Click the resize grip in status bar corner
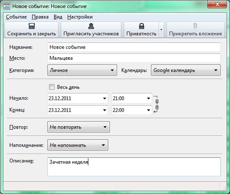Viewport: 230px width, 194px height. pyautogui.click(x=224, y=188)
